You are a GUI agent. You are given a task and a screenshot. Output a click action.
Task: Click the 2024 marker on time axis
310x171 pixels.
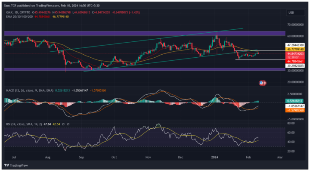pyautogui.click(x=215, y=157)
